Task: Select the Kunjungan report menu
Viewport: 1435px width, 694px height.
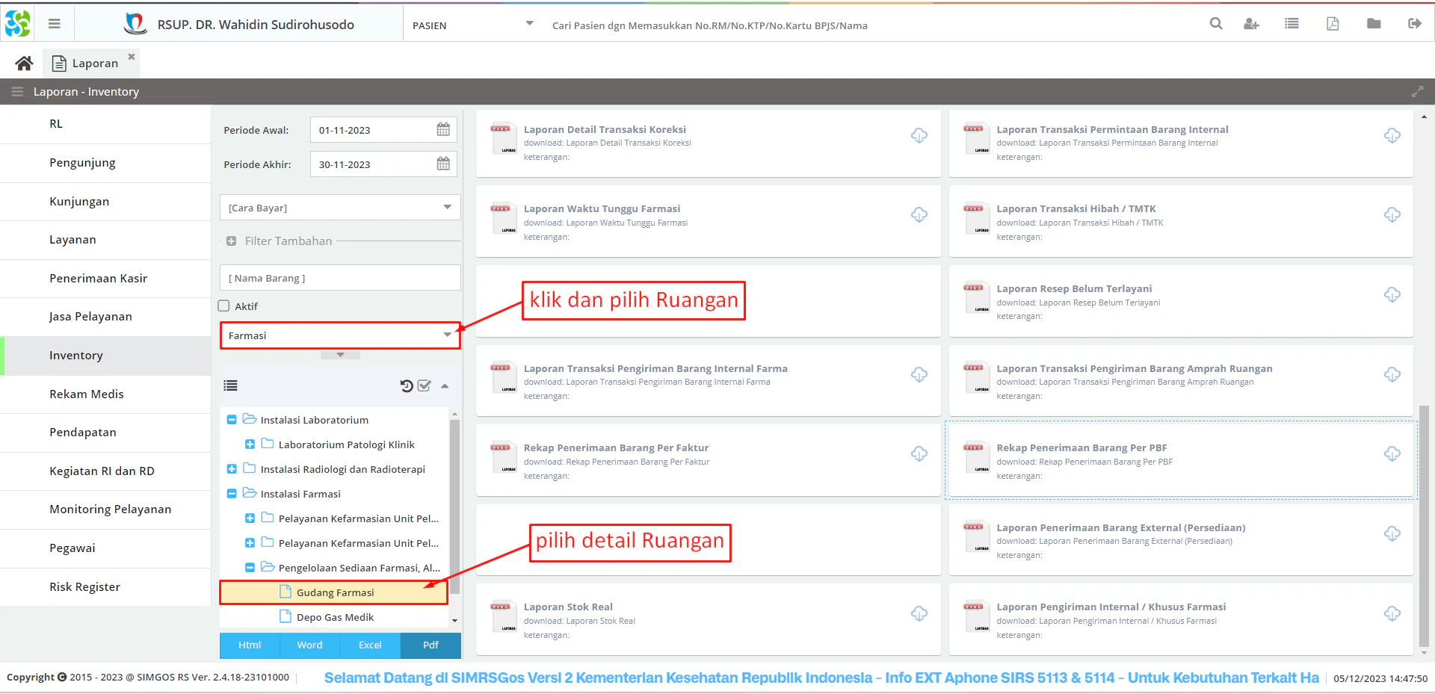Action: 105,202
